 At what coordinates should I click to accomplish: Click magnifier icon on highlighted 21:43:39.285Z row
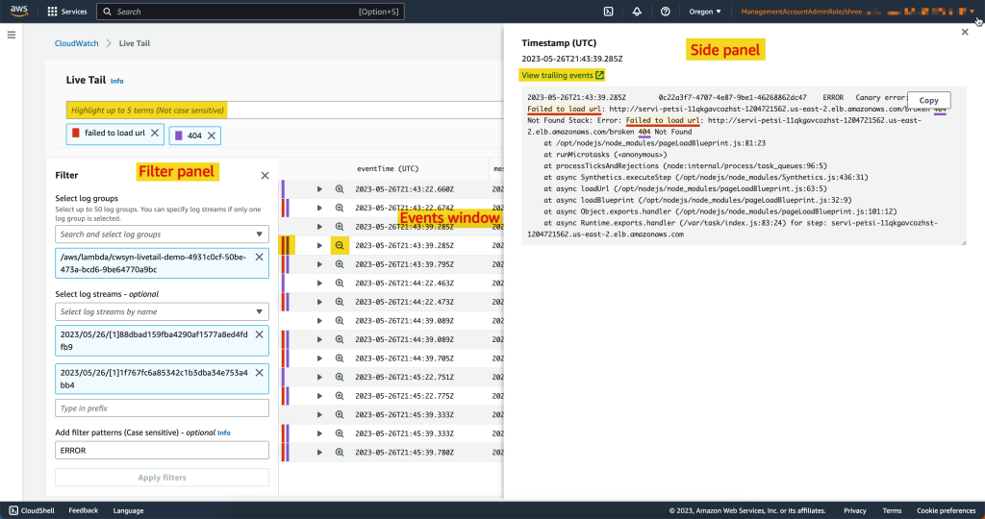[x=340, y=246]
